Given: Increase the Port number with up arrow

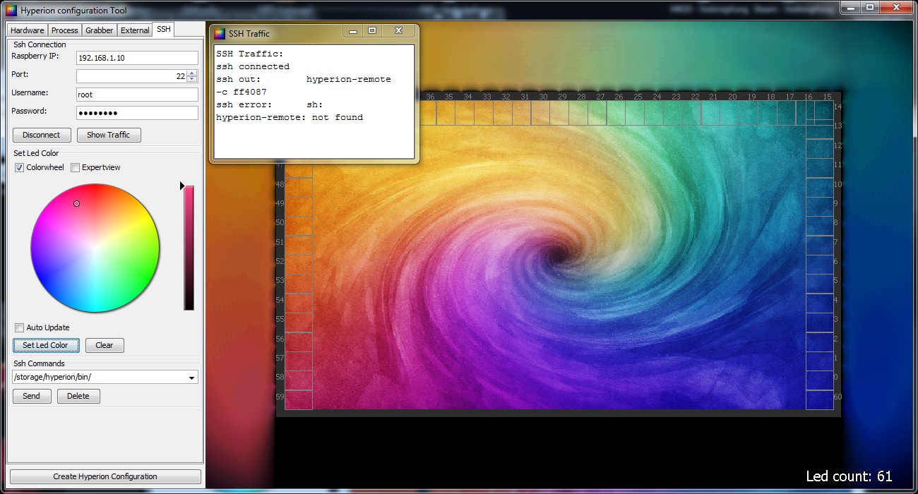Looking at the screenshot, I should tap(192, 73).
